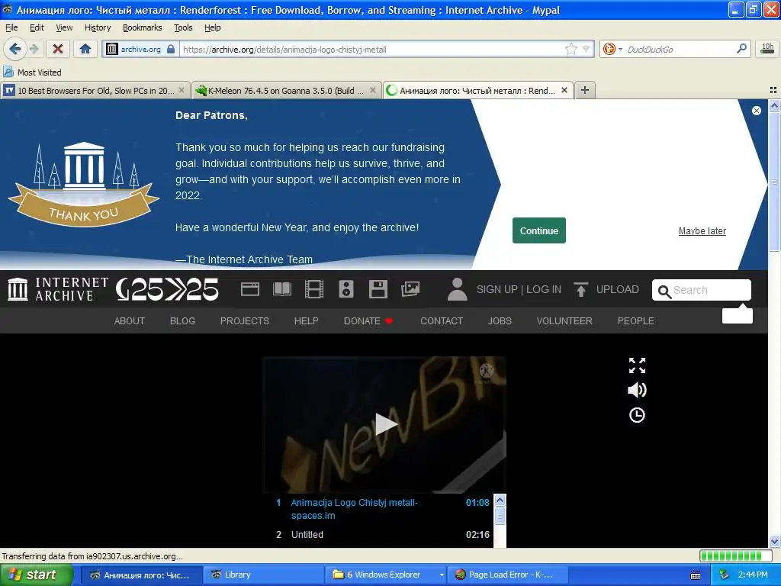Switch to the K-Meleon 76.4.5 tab
The width and height of the screenshot is (781, 586).
285,90
